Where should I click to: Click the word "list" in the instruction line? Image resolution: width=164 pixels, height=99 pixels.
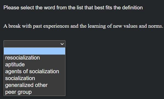click(x=80, y=8)
